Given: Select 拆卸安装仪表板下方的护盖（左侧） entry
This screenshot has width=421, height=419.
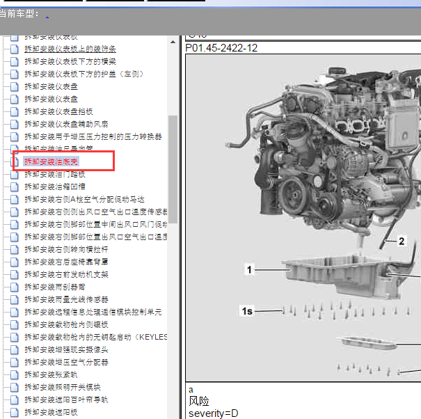Looking at the screenshot, I should (x=84, y=74).
